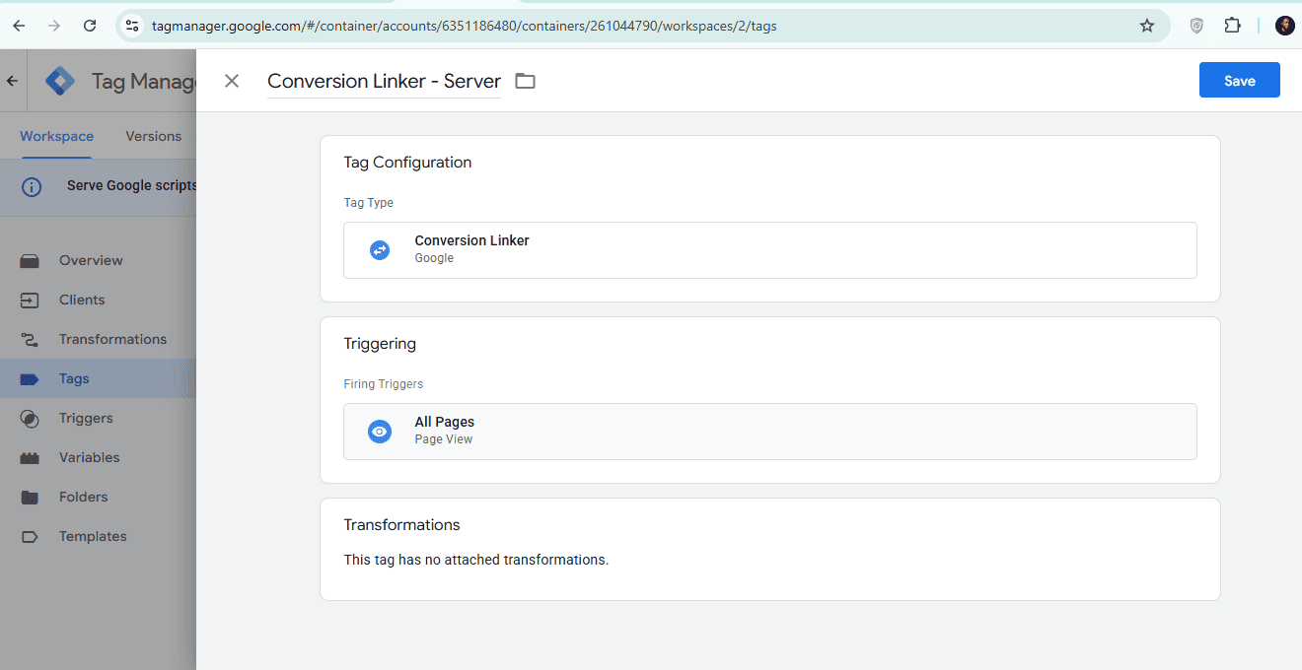Bookmark this page with the star icon
1302x670 pixels.
pos(1146,26)
